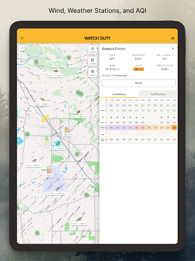Tap the yellow AQI sensor pair by highway
Viewport: 195px width, 261px height.
click(45, 118)
